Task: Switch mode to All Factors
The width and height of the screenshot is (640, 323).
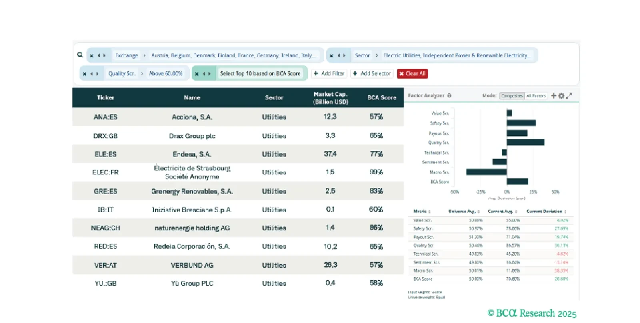Action: click(536, 96)
